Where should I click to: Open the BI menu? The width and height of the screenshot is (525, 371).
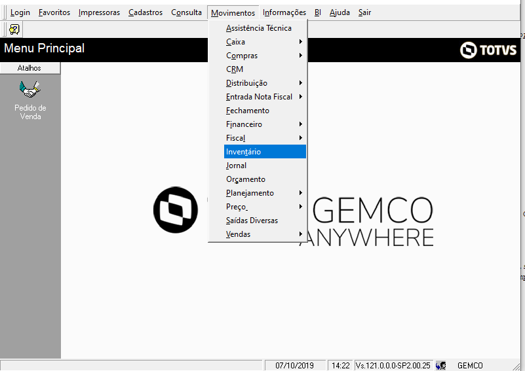click(318, 12)
